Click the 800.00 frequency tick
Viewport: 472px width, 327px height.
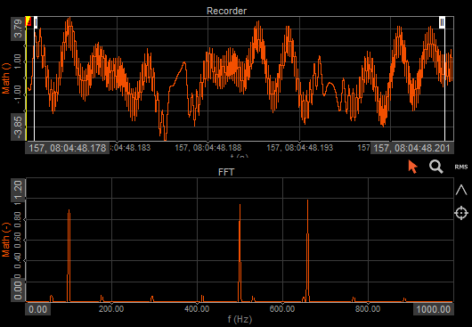[368, 309]
